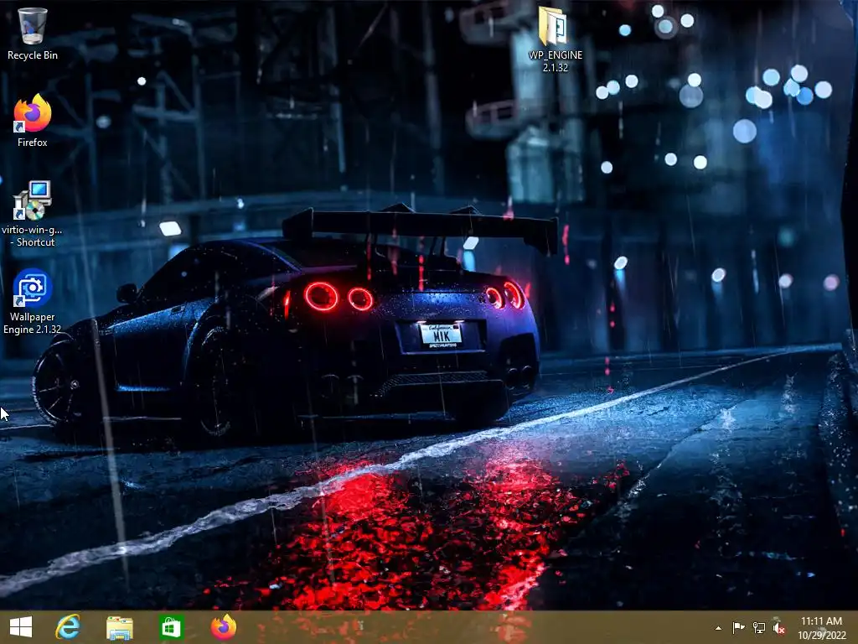Image resolution: width=858 pixels, height=644 pixels.
Task: Show hidden tray icons arrow
Action: tap(718, 628)
